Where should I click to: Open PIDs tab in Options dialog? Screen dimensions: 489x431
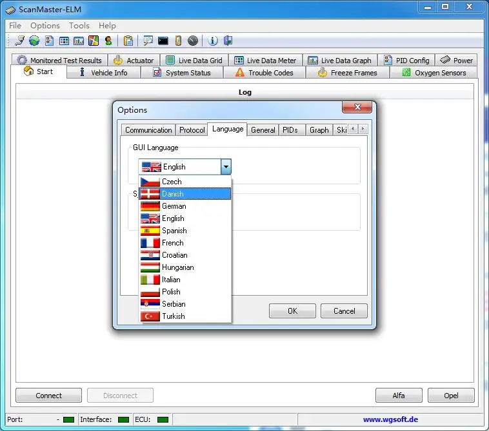click(x=290, y=130)
